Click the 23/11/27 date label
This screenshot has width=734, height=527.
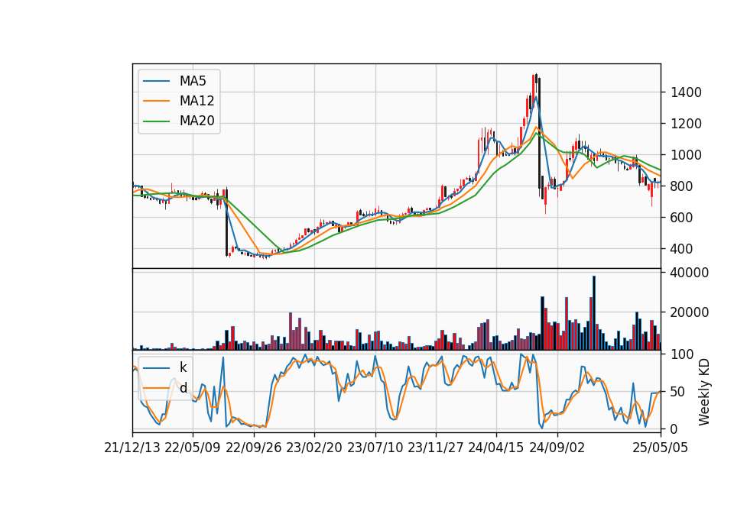click(436, 448)
